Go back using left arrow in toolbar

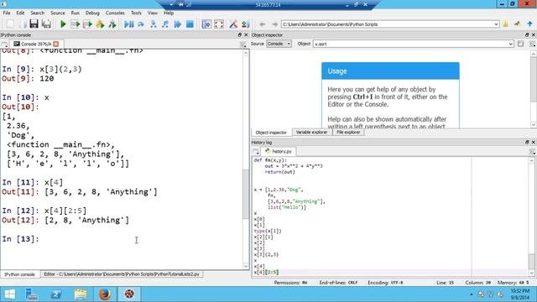(263, 24)
